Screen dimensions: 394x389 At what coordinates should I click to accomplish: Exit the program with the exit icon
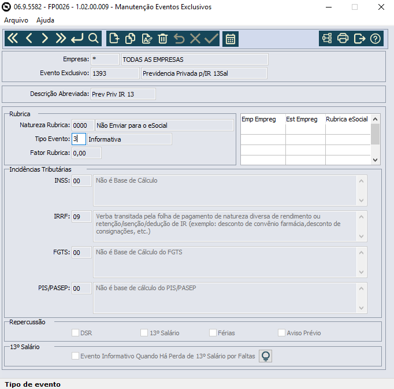(x=359, y=39)
